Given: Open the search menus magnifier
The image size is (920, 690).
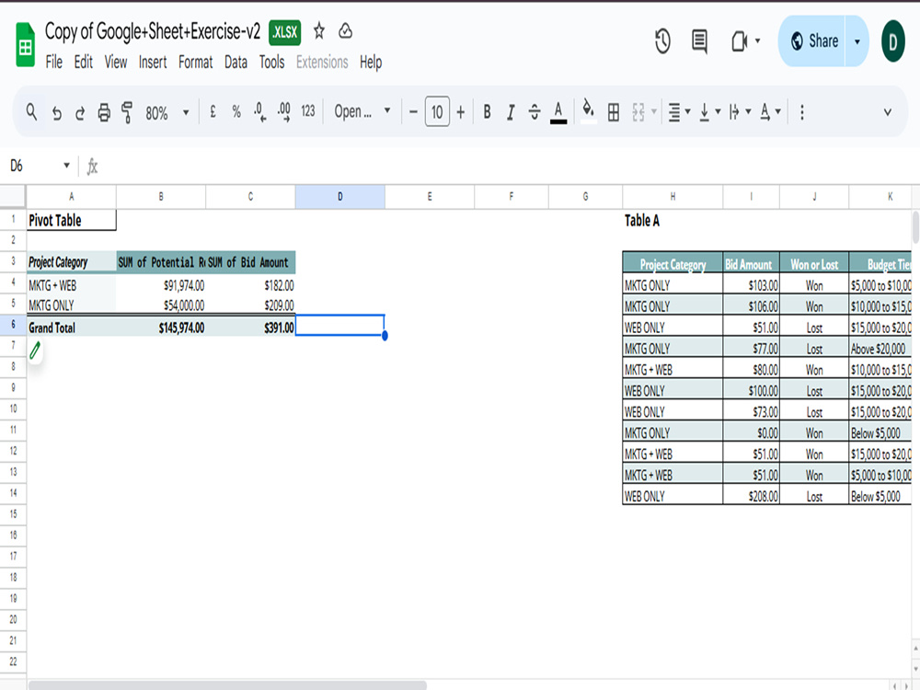Looking at the screenshot, I should pyautogui.click(x=31, y=111).
